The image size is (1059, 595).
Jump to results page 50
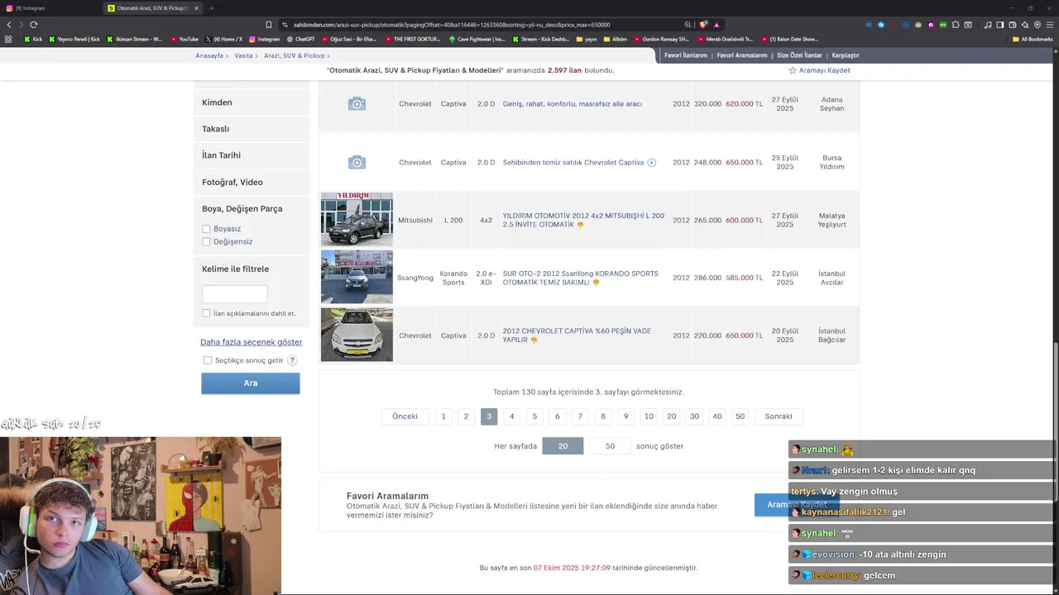[x=740, y=416]
